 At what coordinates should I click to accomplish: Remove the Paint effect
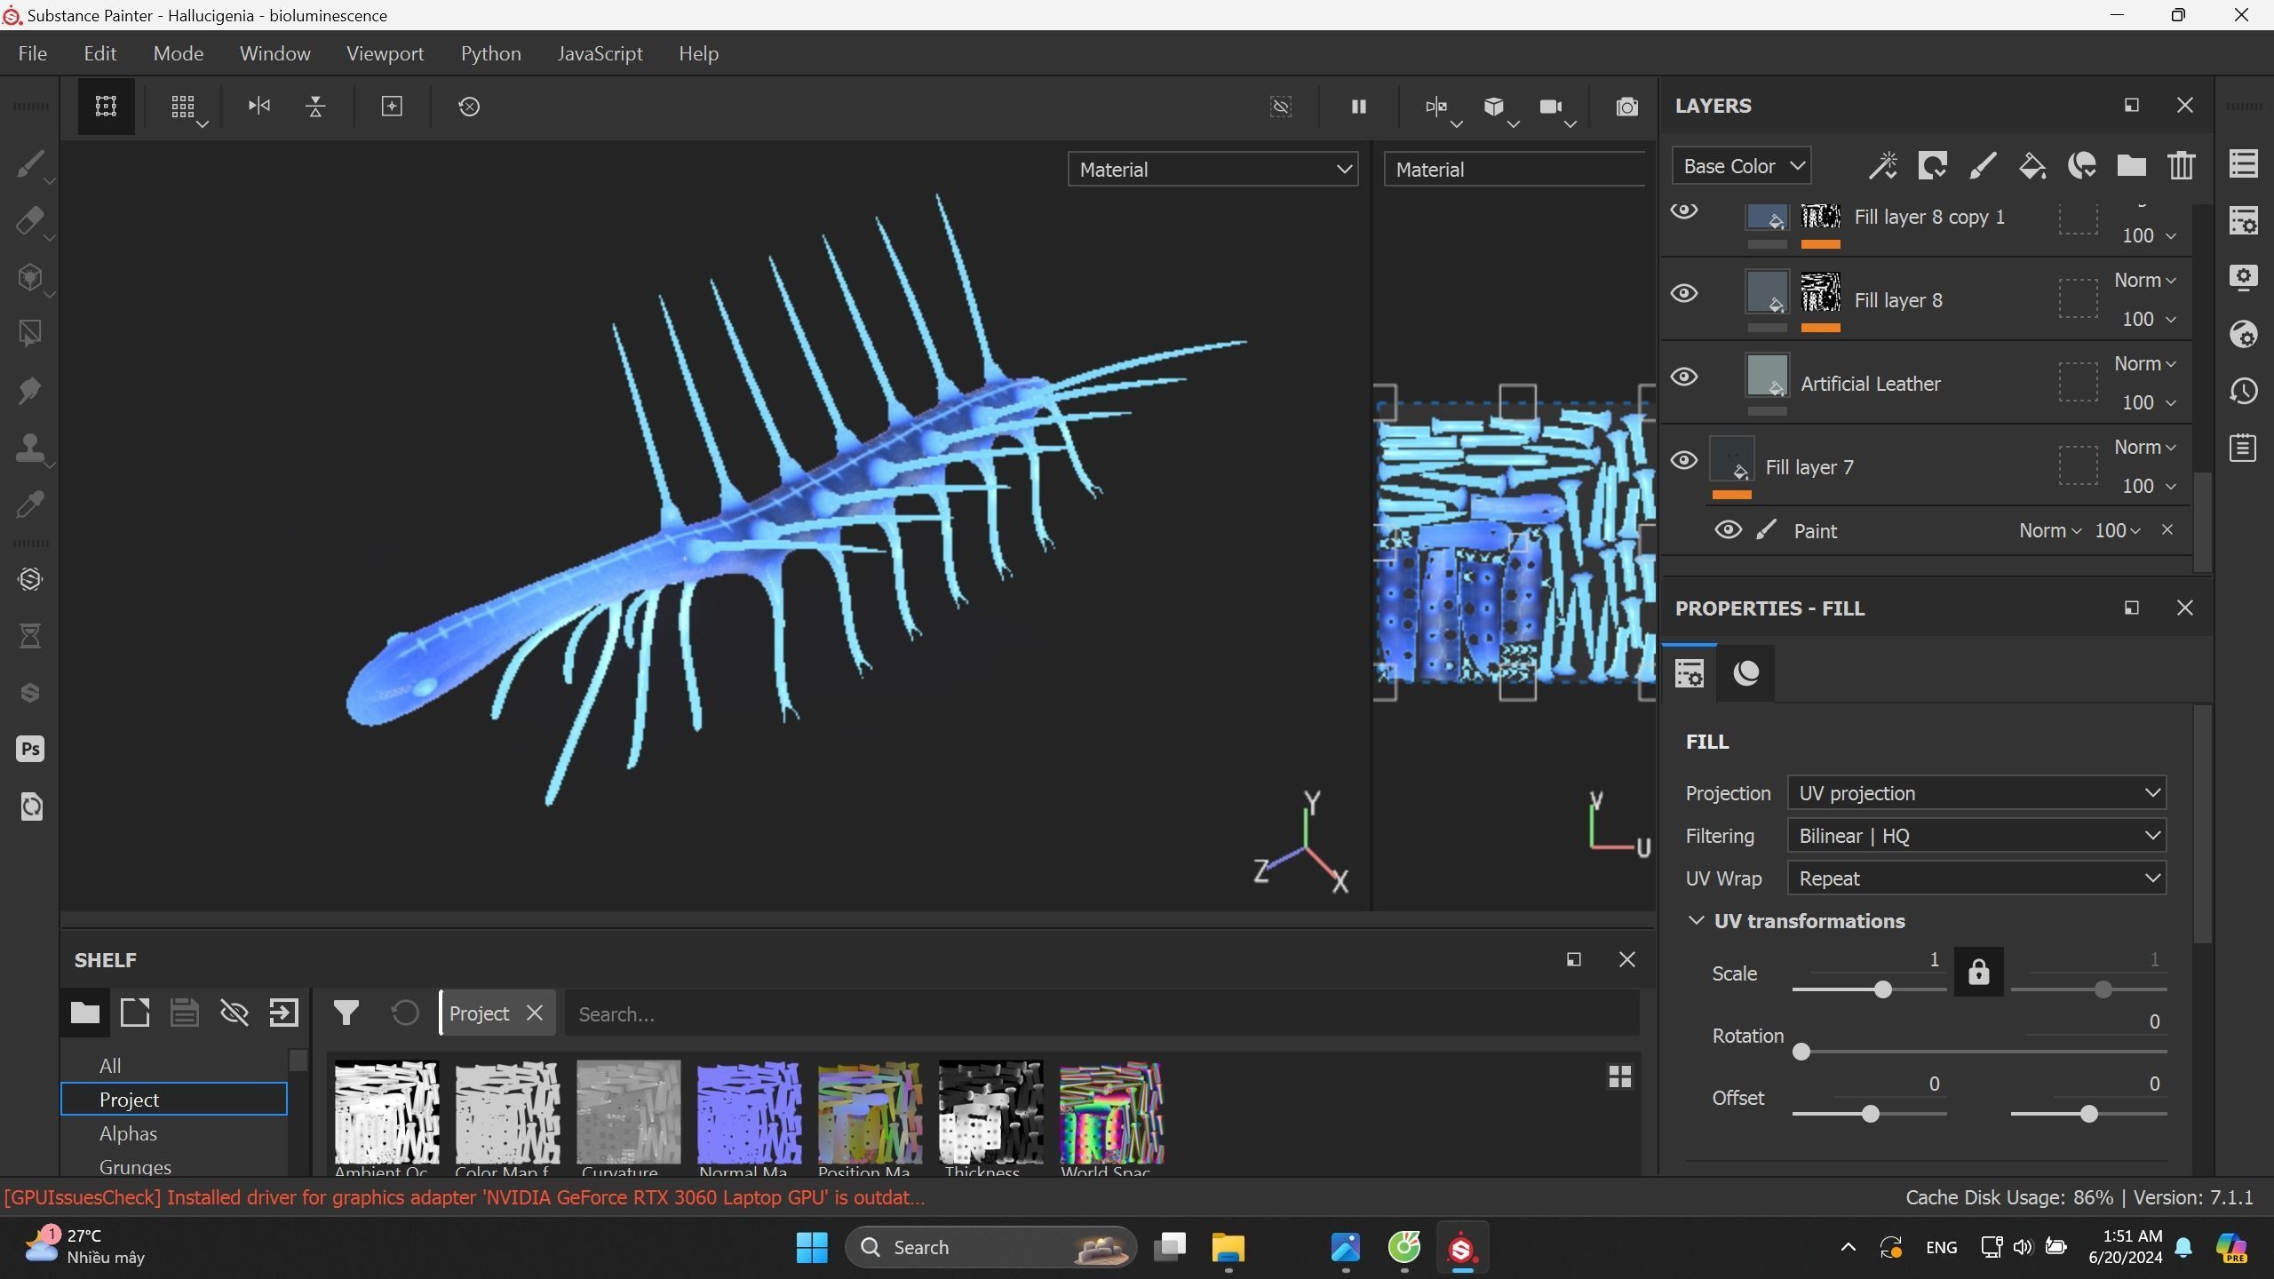pos(2167,530)
